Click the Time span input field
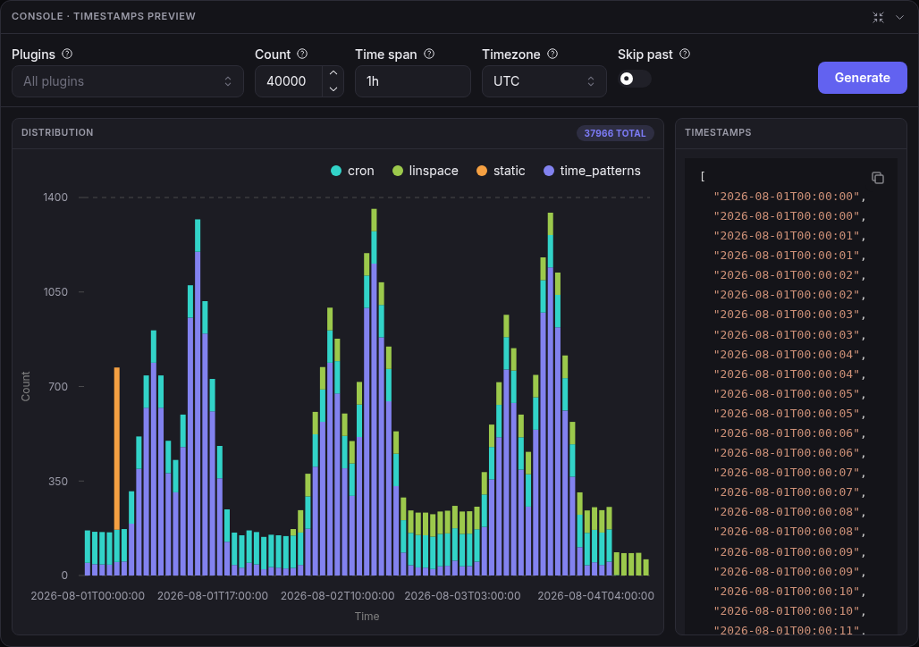This screenshot has height=647, width=919. (x=413, y=81)
